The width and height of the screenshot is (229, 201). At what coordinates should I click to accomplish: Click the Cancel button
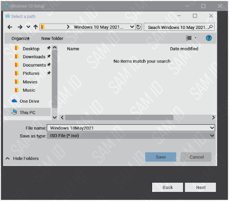coord(196,157)
